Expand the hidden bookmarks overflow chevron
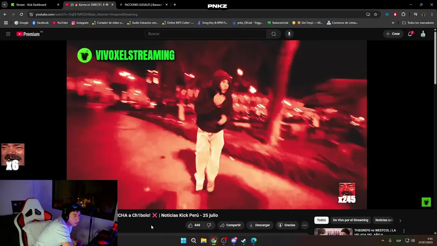Viewport: 437px width, 246px height. pos(393,23)
